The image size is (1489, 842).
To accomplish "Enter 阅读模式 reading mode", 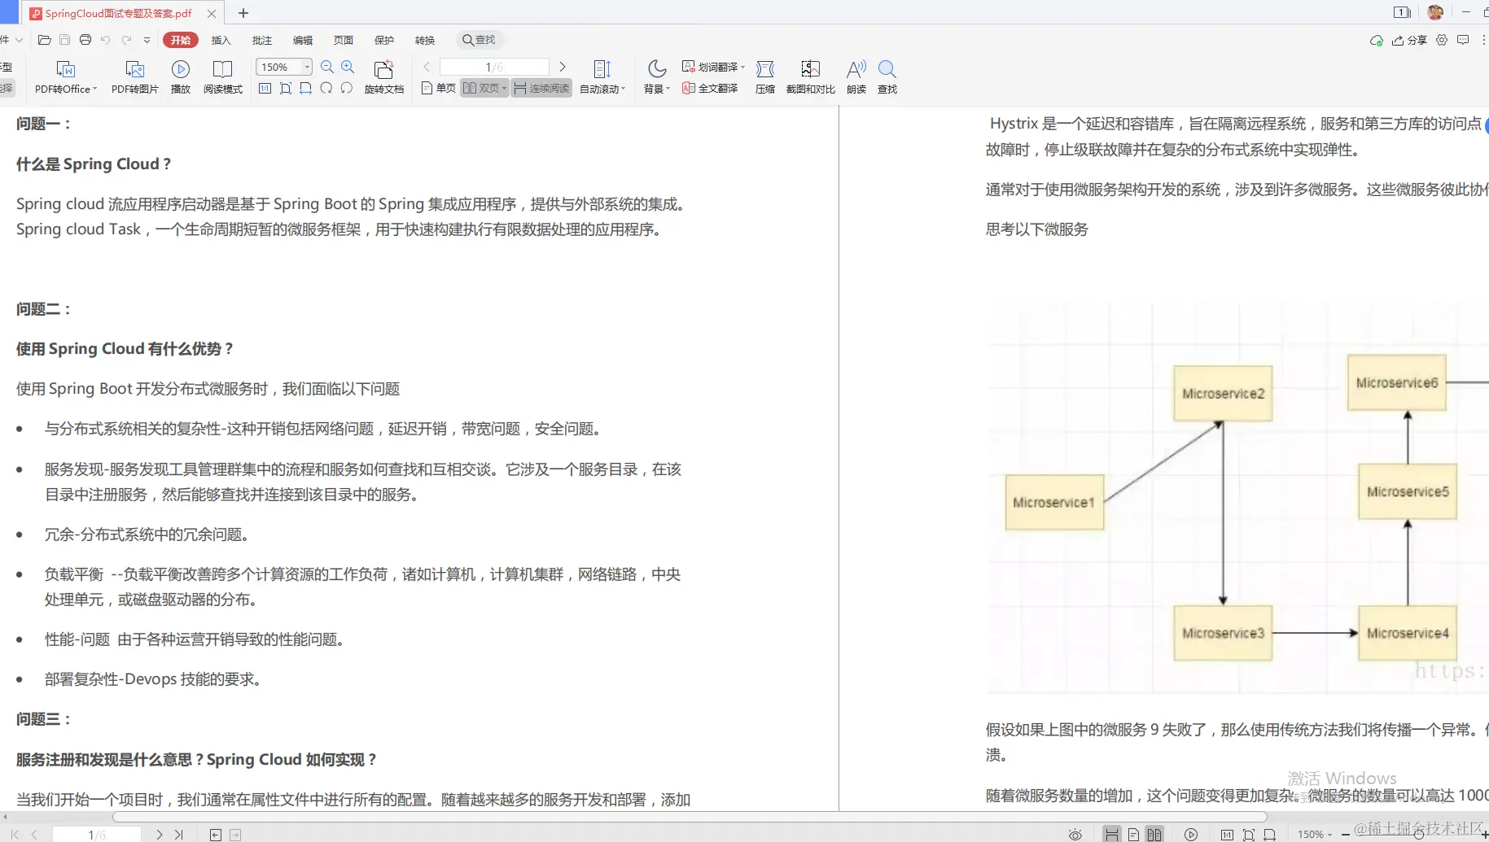I will click(x=223, y=77).
